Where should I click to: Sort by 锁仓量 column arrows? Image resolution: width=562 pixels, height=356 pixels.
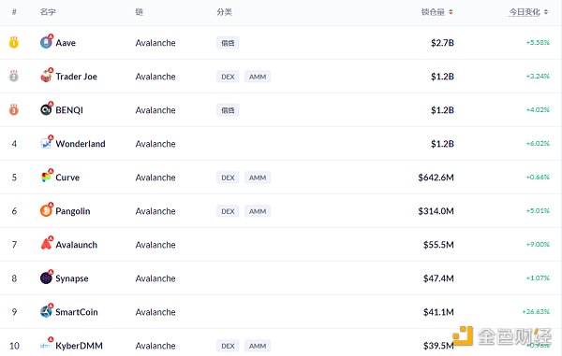click(x=451, y=12)
